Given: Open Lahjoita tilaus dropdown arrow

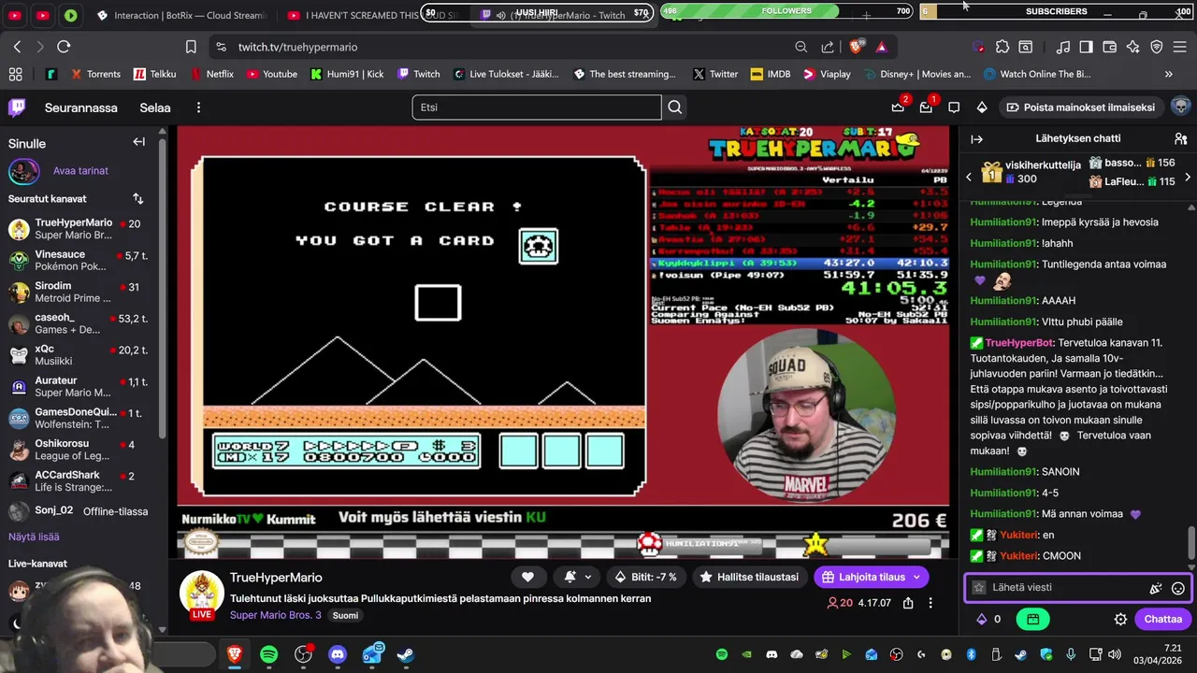Looking at the screenshot, I should [x=916, y=577].
